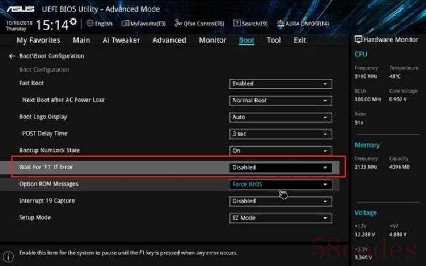426x266 pixels.
Task: Click the 2133 MHz memory frequency value
Action: tap(366, 167)
